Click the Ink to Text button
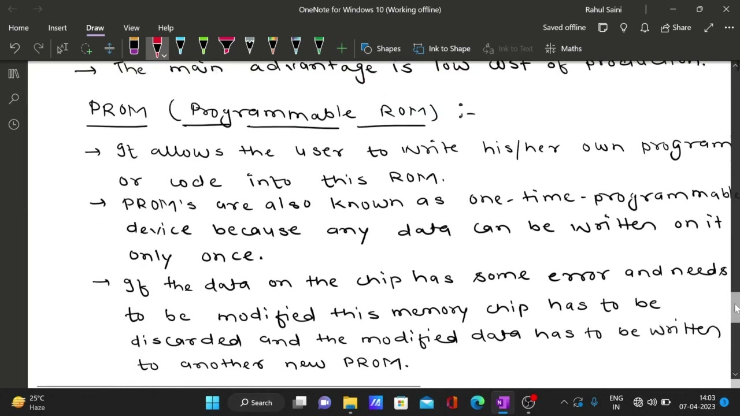The width and height of the screenshot is (740, 416). pos(508,49)
